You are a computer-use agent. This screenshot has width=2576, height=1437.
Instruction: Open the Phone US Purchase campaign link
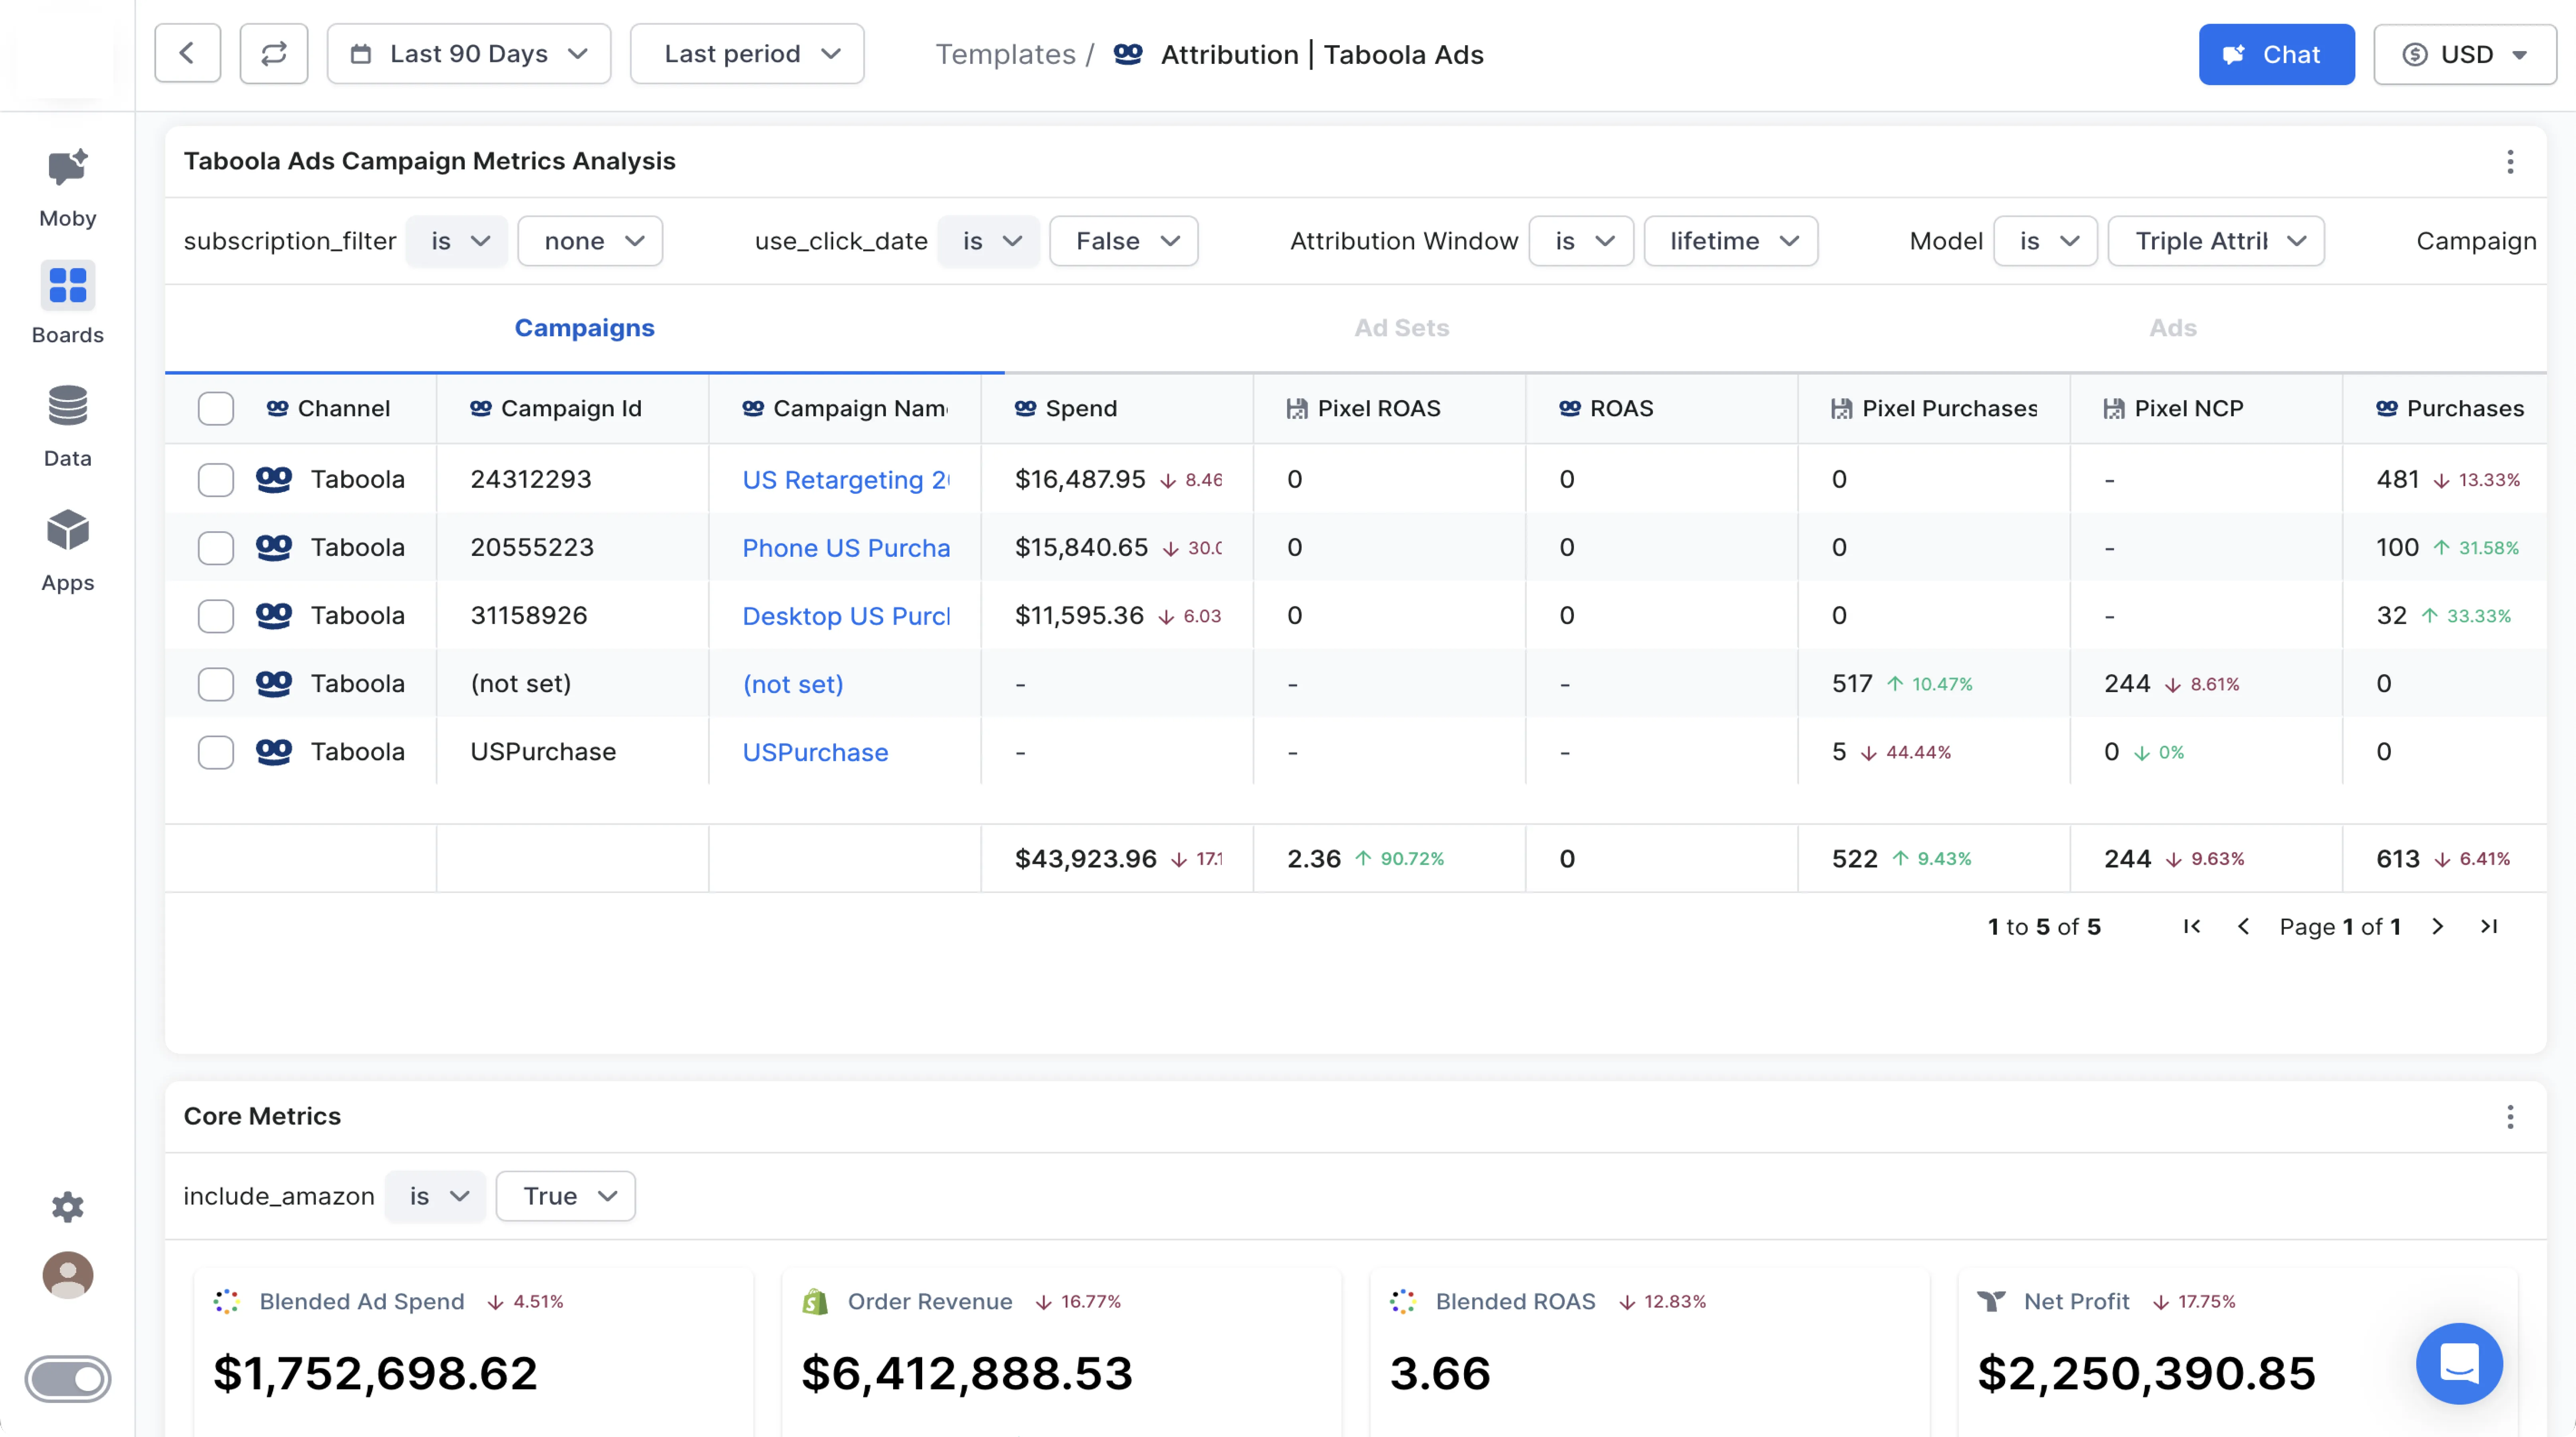click(845, 548)
